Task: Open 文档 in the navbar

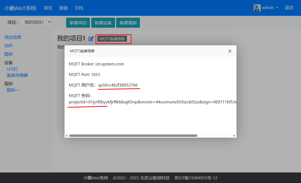Action: pyautogui.click(x=79, y=8)
